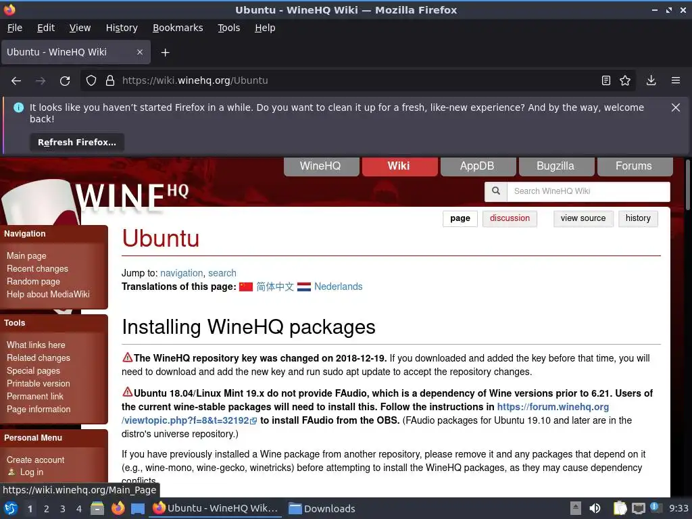692x519 pixels.
Task: Click the Log in link
Action: [31, 472]
